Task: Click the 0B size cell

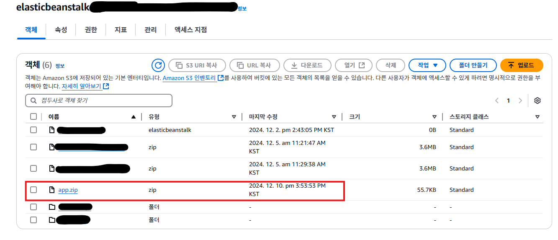Action: [432, 130]
